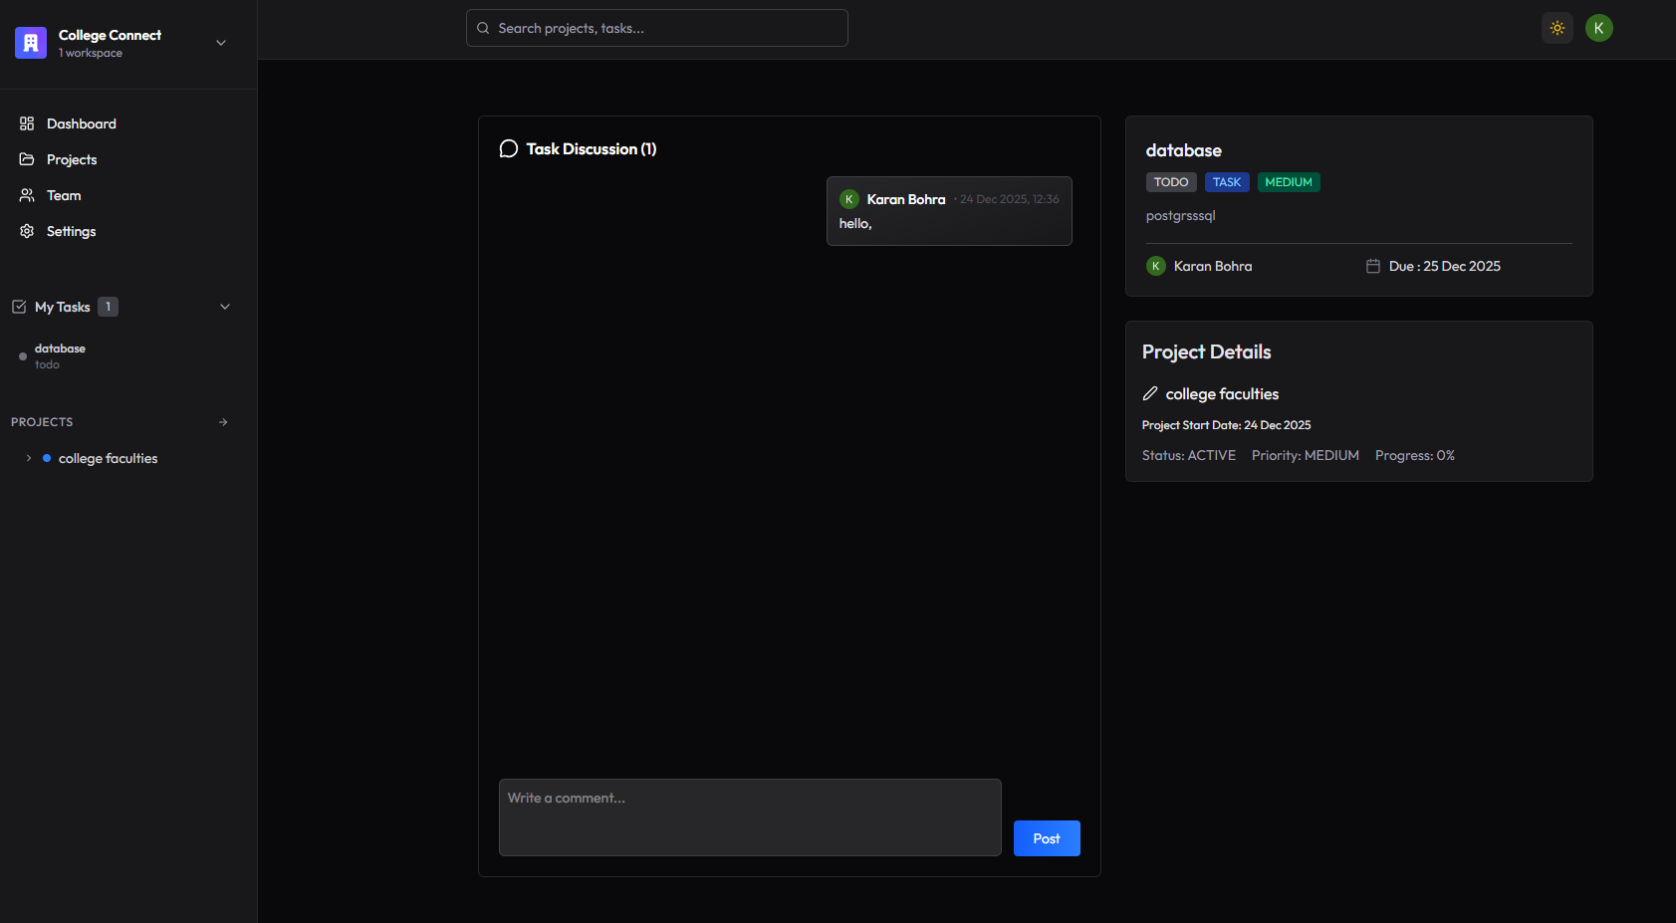Click the Task Discussion speech bubble icon
Viewport: 1676px width, 923px height.
pyautogui.click(x=508, y=148)
